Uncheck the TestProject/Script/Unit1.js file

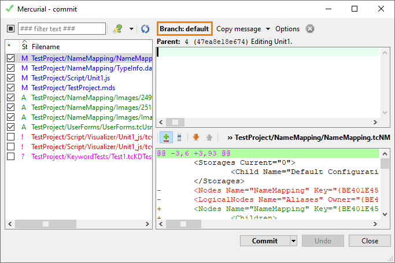click(x=10, y=78)
